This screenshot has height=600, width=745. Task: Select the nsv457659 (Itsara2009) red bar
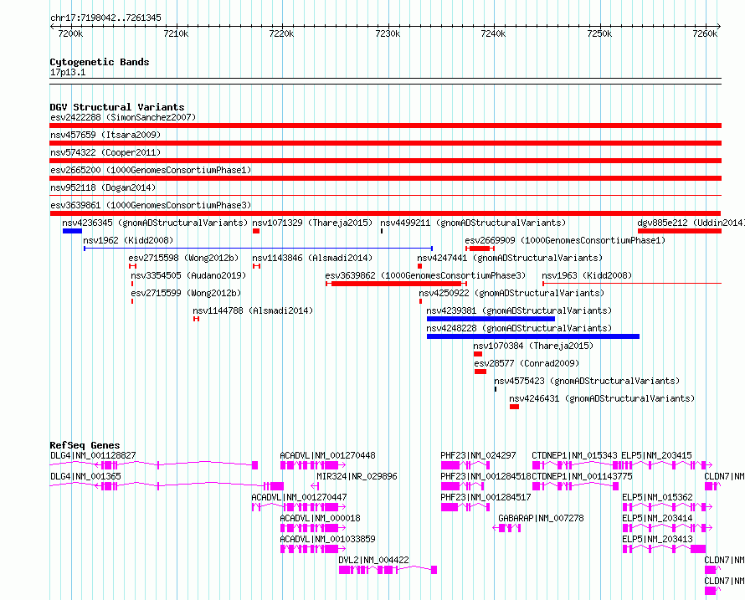pos(385,143)
